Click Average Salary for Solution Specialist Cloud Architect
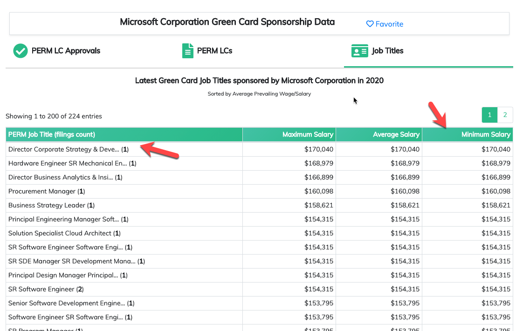The image size is (516, 331). point(405,233)
